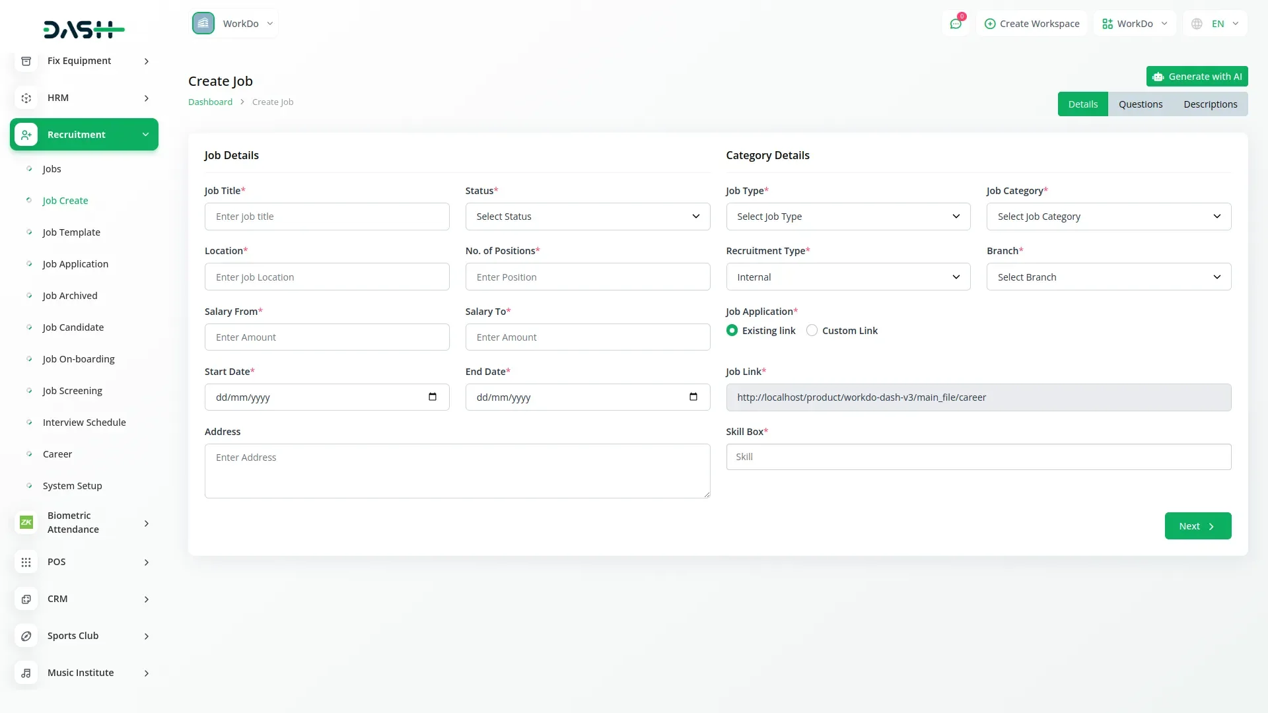Click the Music Institute sidebar icon
Viewport: 1268px width, 713px height.
click(26, 673)
